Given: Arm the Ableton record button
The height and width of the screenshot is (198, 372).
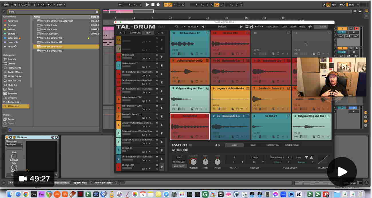Looking at the screenshot, I should (x=158, y=5).
